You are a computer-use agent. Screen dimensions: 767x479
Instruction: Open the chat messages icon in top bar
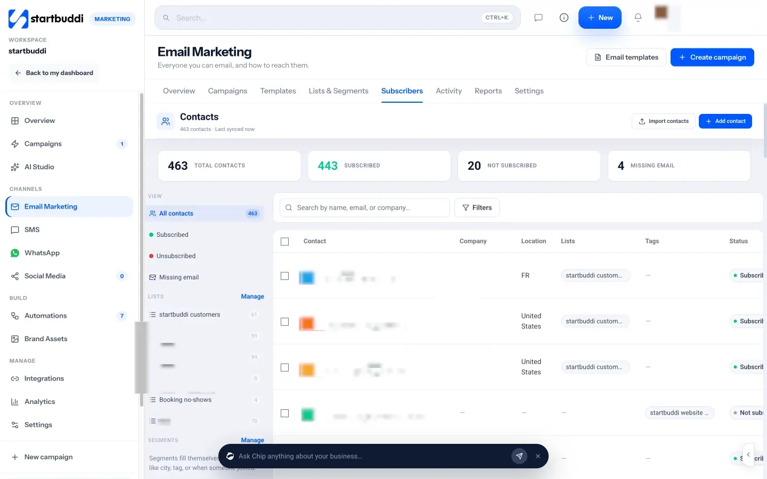click(x=538, y=18)
